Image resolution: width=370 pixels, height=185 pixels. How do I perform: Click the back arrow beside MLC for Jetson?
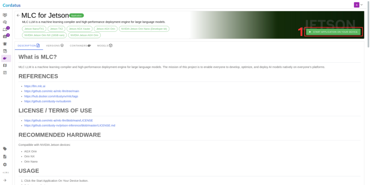(18, 15)
